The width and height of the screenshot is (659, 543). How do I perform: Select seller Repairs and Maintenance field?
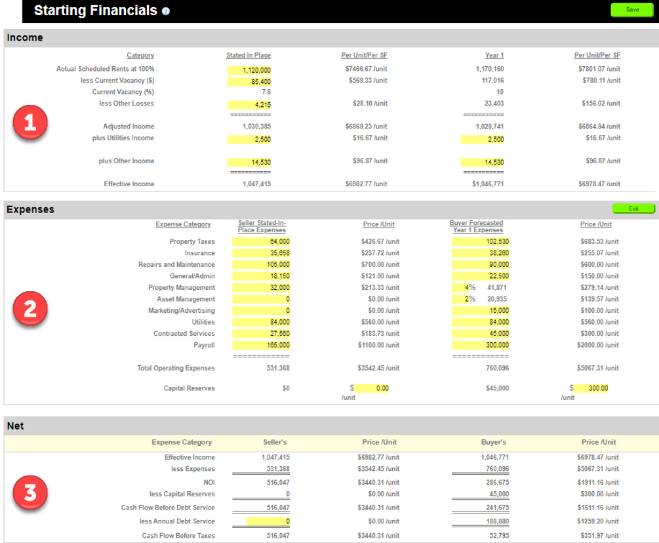point(262,264)
